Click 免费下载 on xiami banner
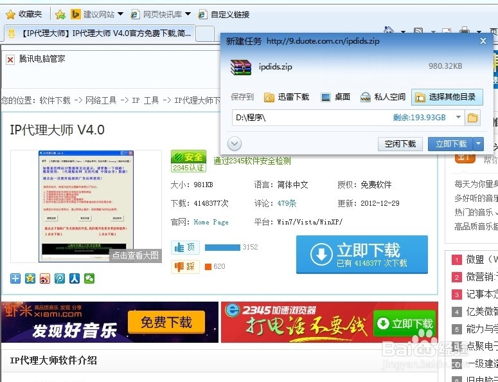 166,322
